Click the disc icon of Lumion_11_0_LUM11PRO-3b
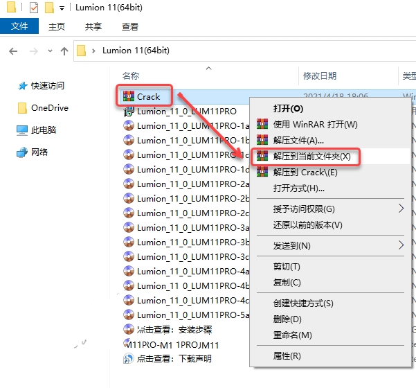Screen dimensions: 416x388 pyautogui.click(x=129, y=242)
